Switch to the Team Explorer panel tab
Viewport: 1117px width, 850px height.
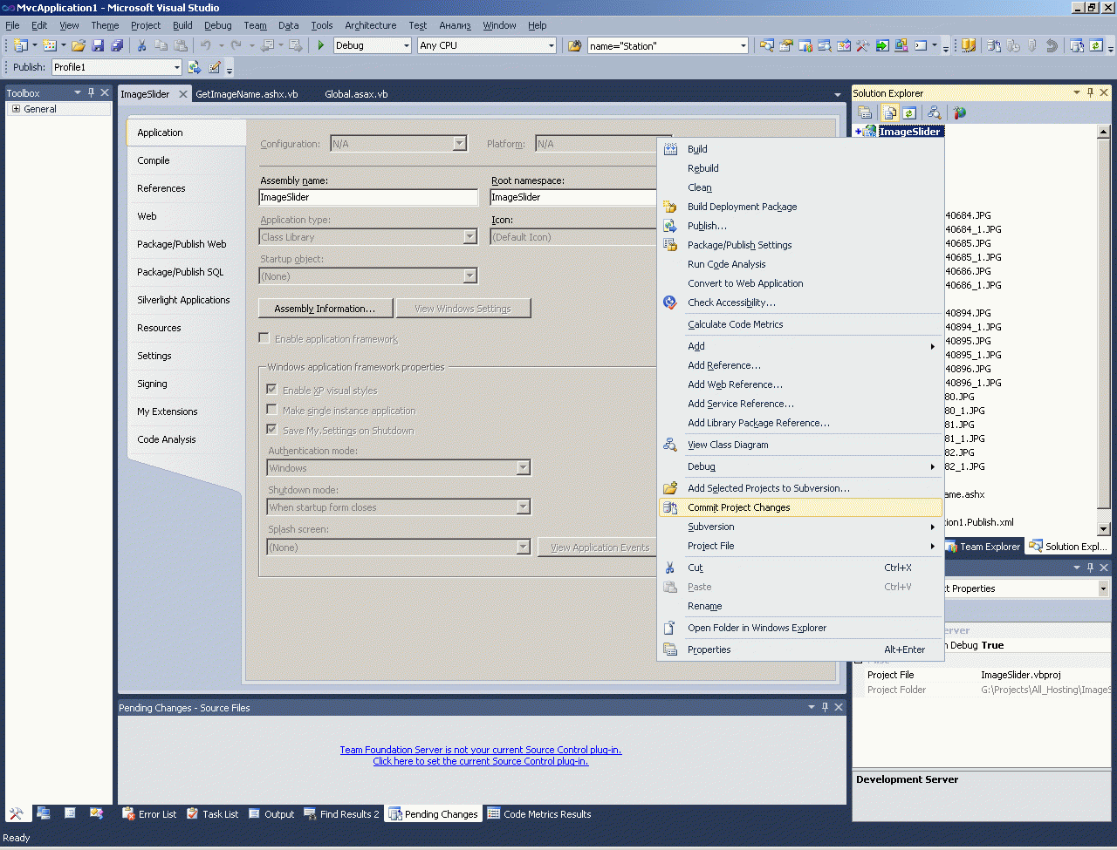[983, 547]
